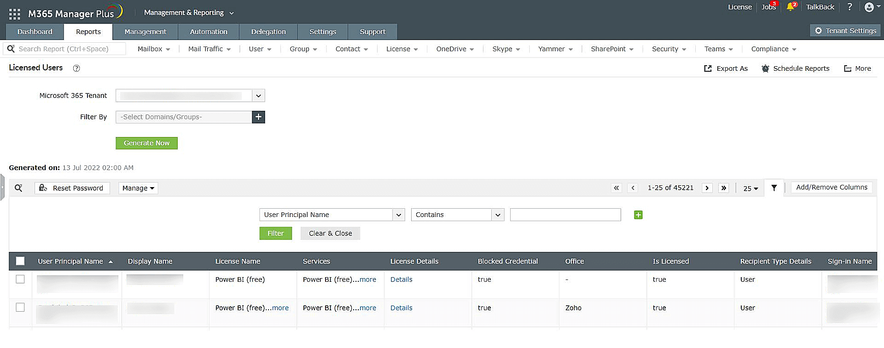Switch to the Management tab
This screenshot has height=348, width=884.
coord(145,32)
